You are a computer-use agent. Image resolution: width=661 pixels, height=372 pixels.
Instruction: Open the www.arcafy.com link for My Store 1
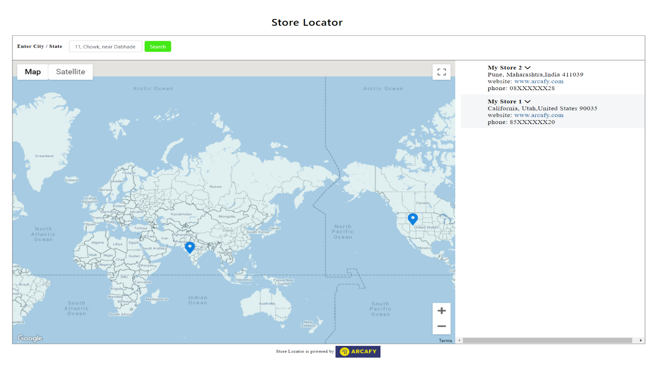tap(539, 115)
